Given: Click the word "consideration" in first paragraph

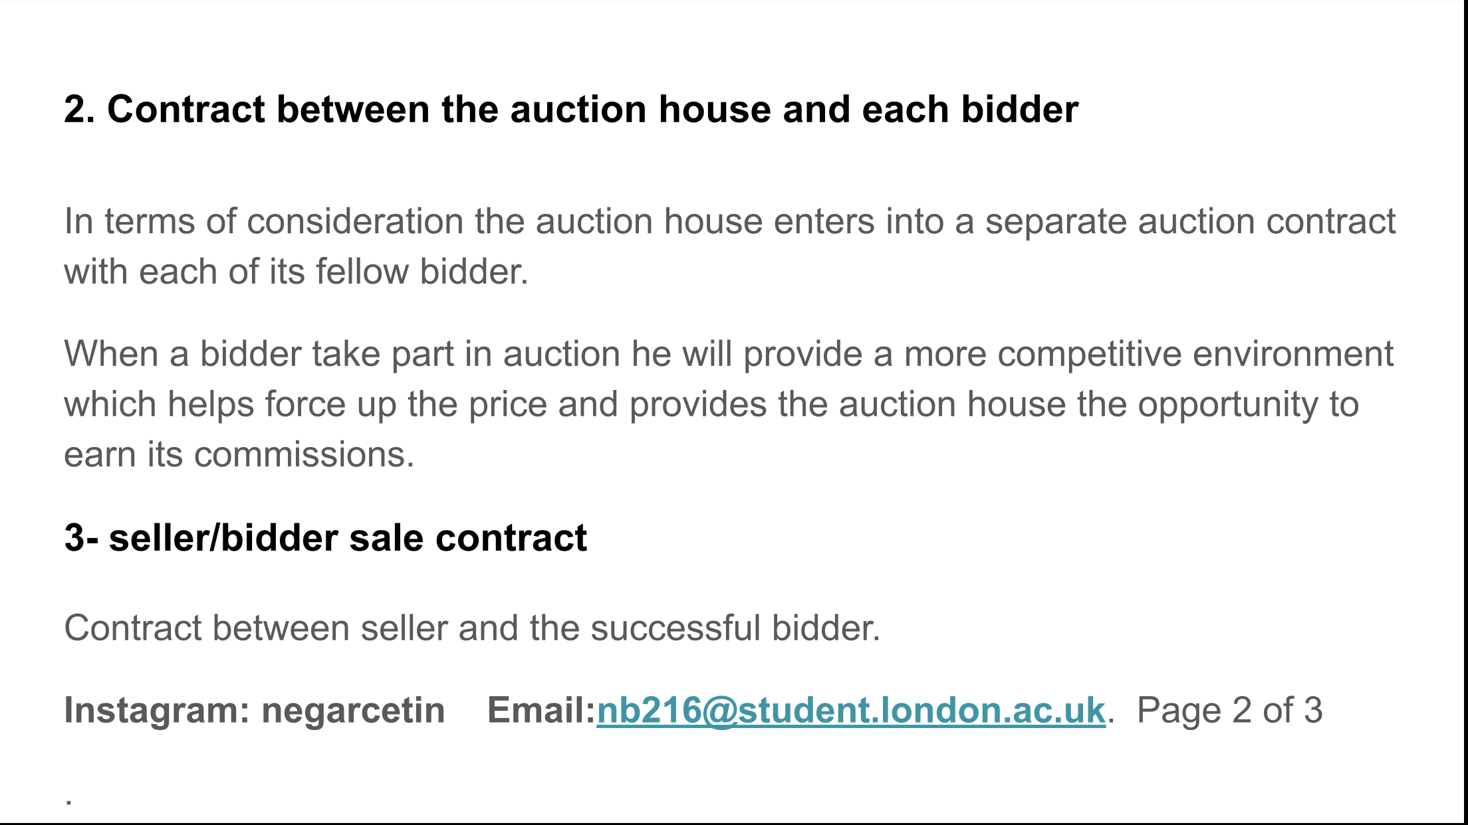Looking at the screenshot, I should point(355,221).
